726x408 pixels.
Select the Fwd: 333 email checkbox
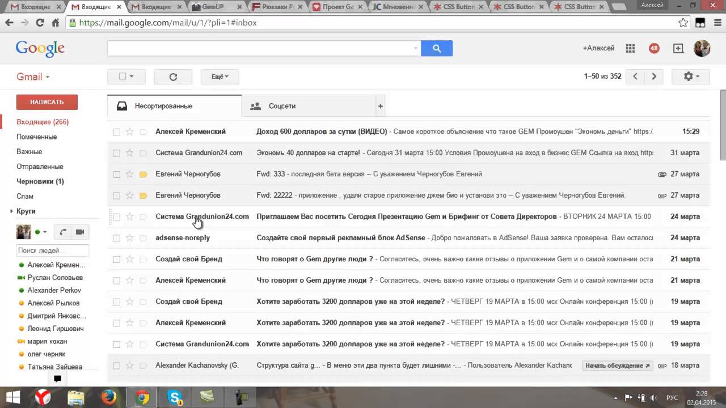[x=116, y=174]
